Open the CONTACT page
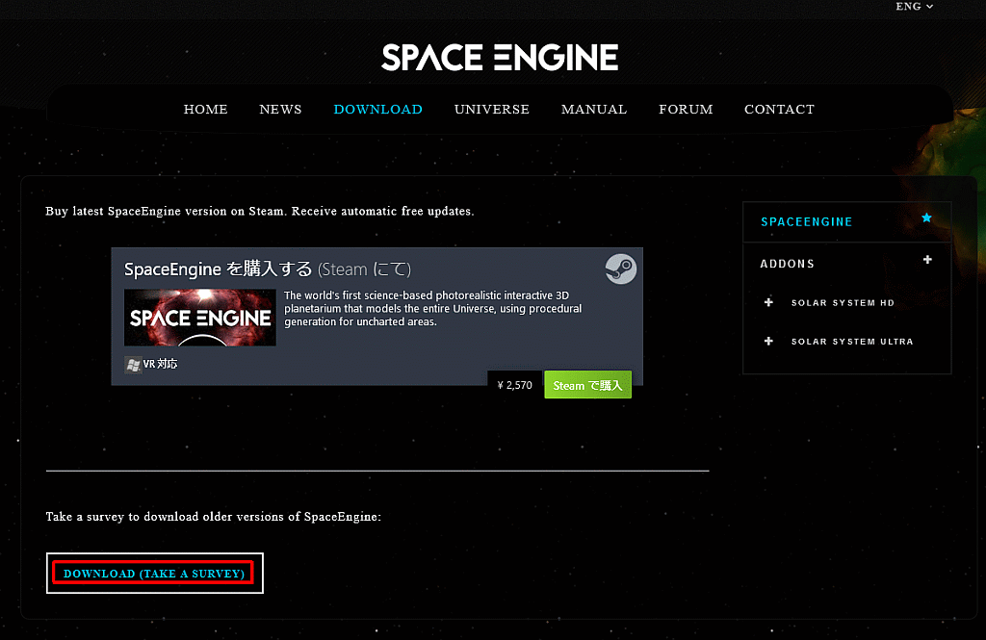The image size is (986, 640). click(780, 110)
